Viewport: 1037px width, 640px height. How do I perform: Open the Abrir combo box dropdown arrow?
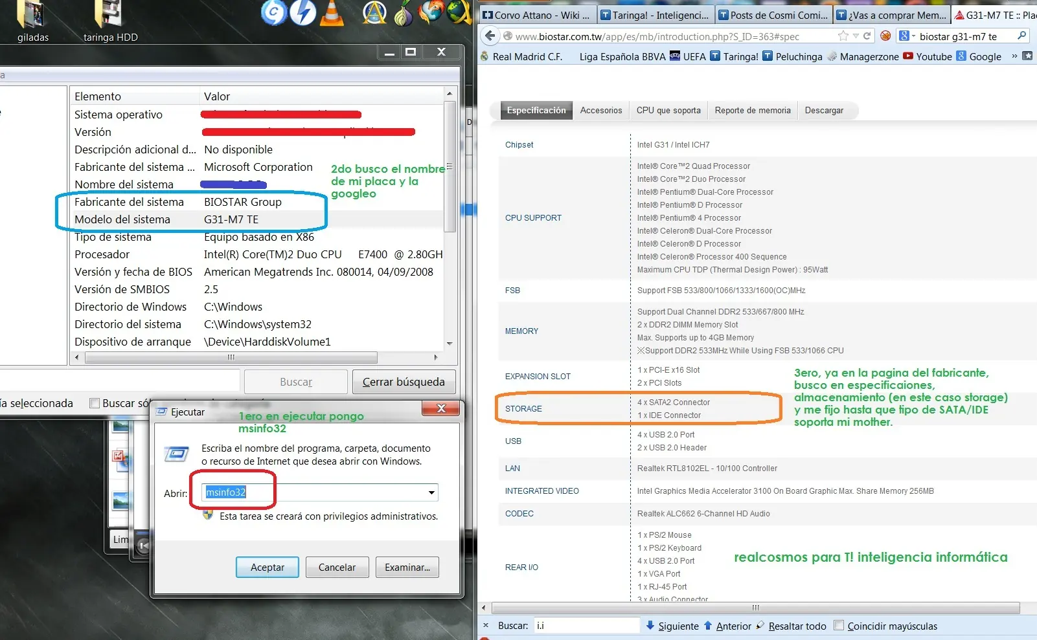(x=431, y=492)
